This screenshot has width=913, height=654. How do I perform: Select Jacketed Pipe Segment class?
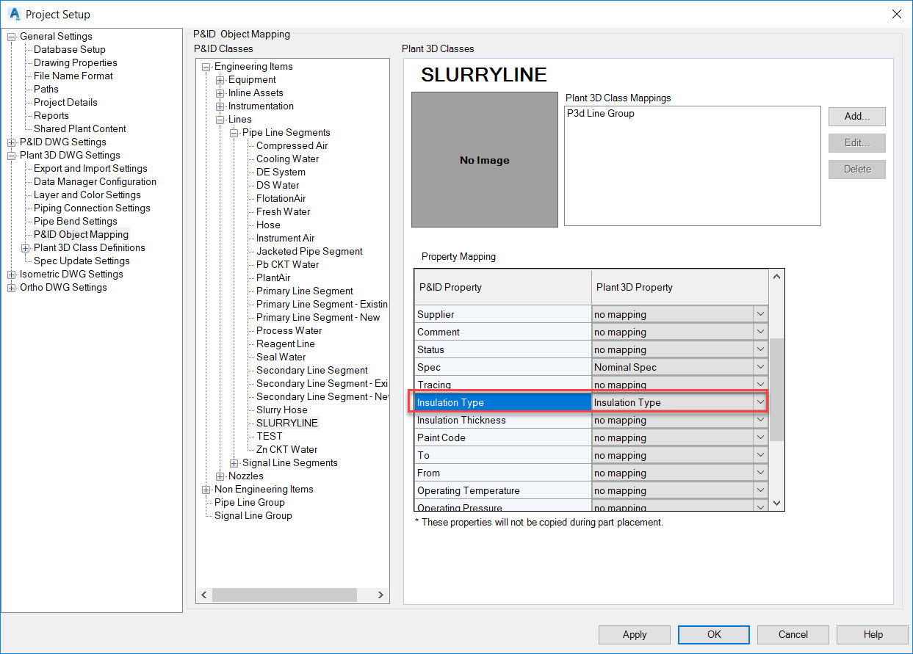click(309, 252)
